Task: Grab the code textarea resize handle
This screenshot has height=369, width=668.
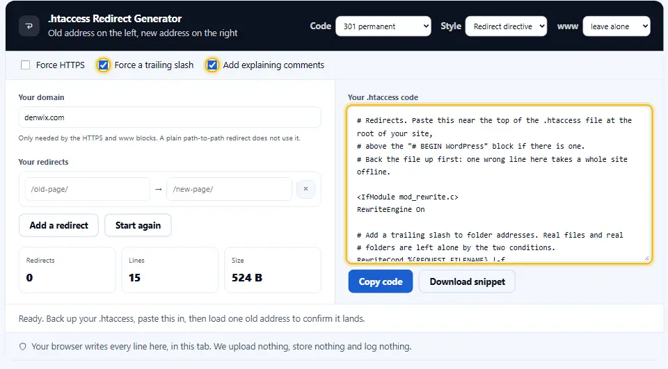Action: (646, 258)
